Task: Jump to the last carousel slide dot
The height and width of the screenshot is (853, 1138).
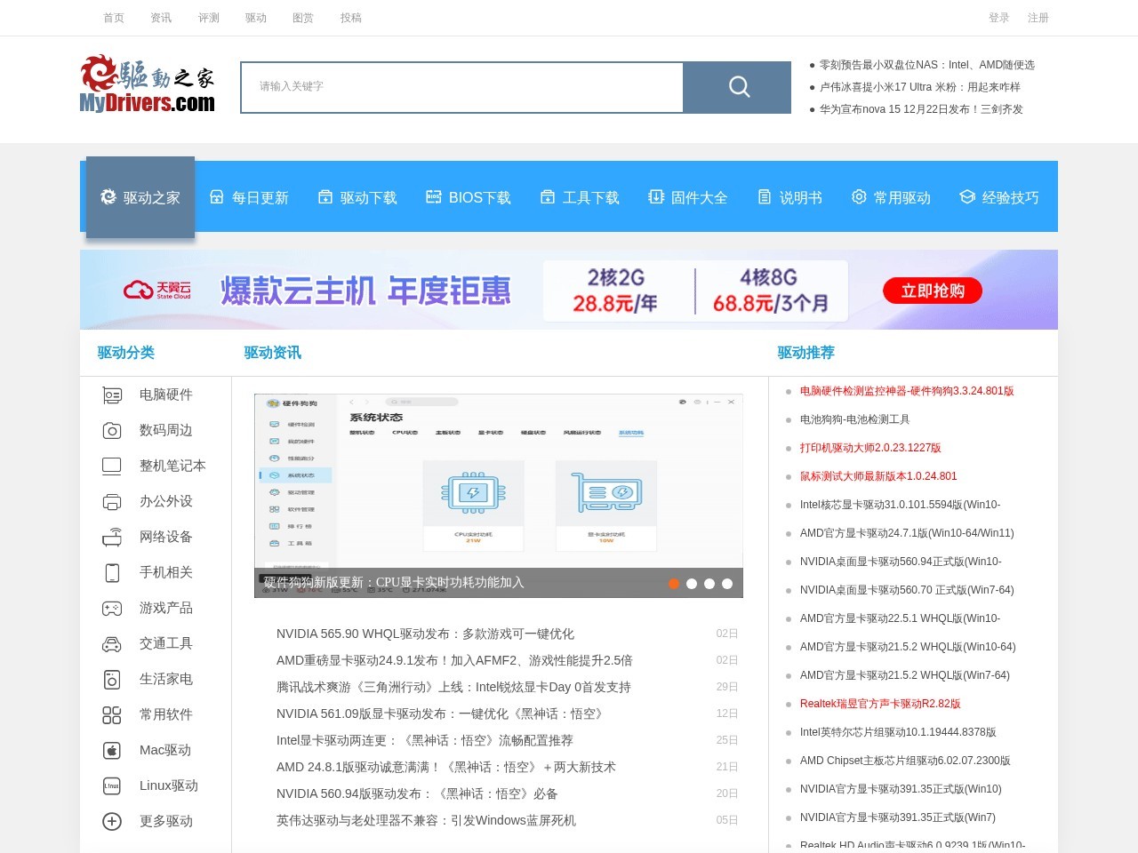Action: click(x=727, y=584)
